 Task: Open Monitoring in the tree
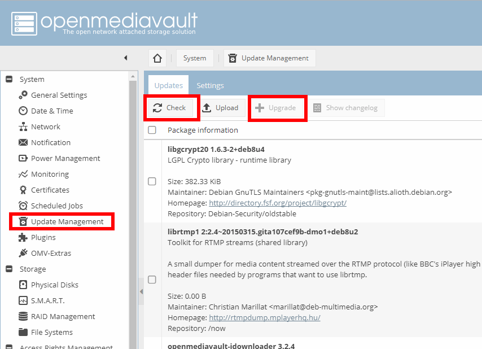(50, 174)
